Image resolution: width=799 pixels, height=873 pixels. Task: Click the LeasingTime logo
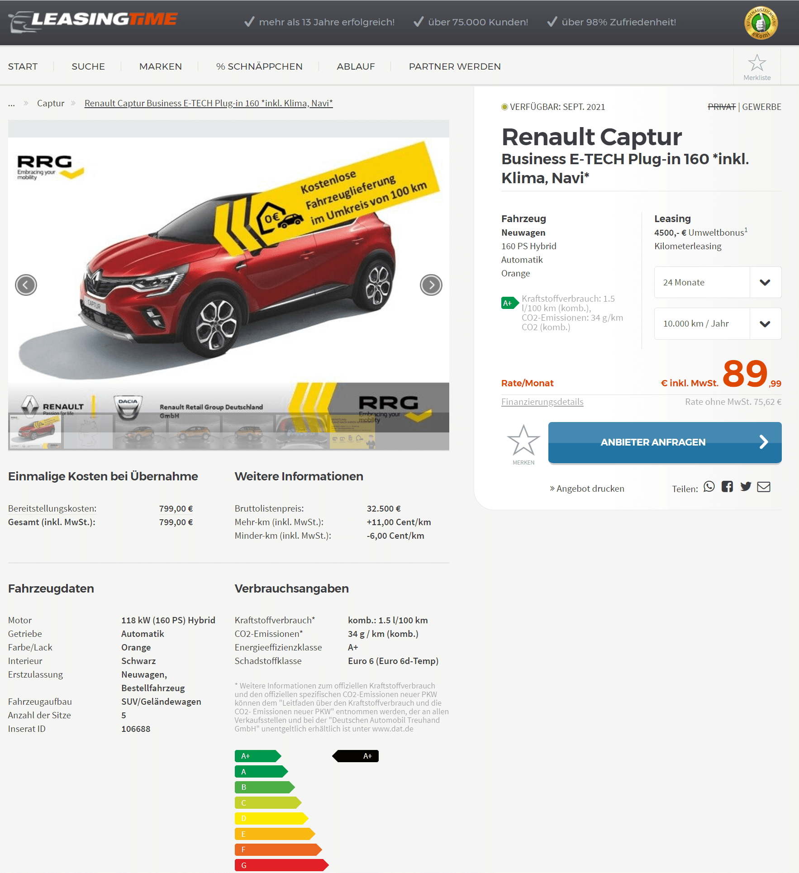tap(93, 21)
